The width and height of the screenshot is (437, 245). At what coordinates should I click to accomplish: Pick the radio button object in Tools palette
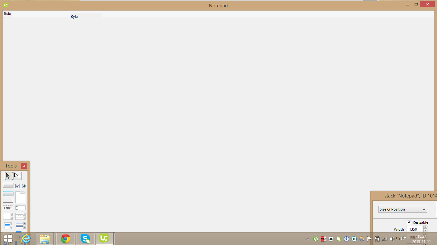[x=23, y=186]
